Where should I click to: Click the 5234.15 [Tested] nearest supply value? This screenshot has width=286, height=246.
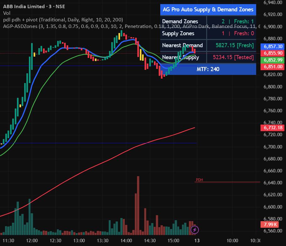(233, 57)
